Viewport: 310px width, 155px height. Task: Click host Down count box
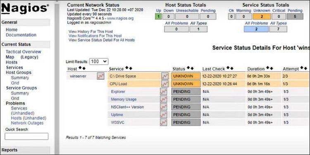[169, 17]
